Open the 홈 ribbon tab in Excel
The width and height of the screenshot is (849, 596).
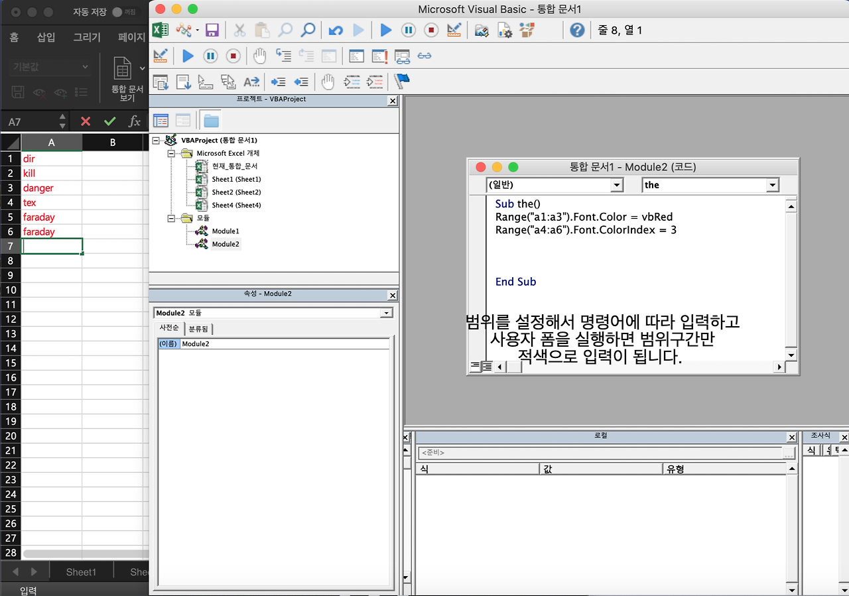(x=14, y=38)
